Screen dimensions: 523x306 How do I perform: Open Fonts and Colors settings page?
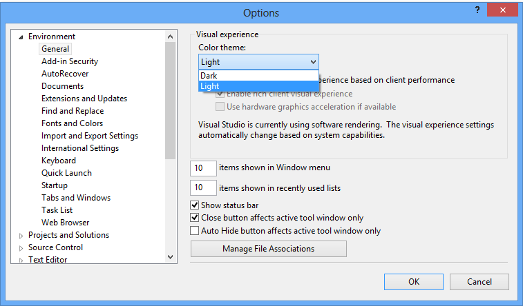tap(72, 123)
